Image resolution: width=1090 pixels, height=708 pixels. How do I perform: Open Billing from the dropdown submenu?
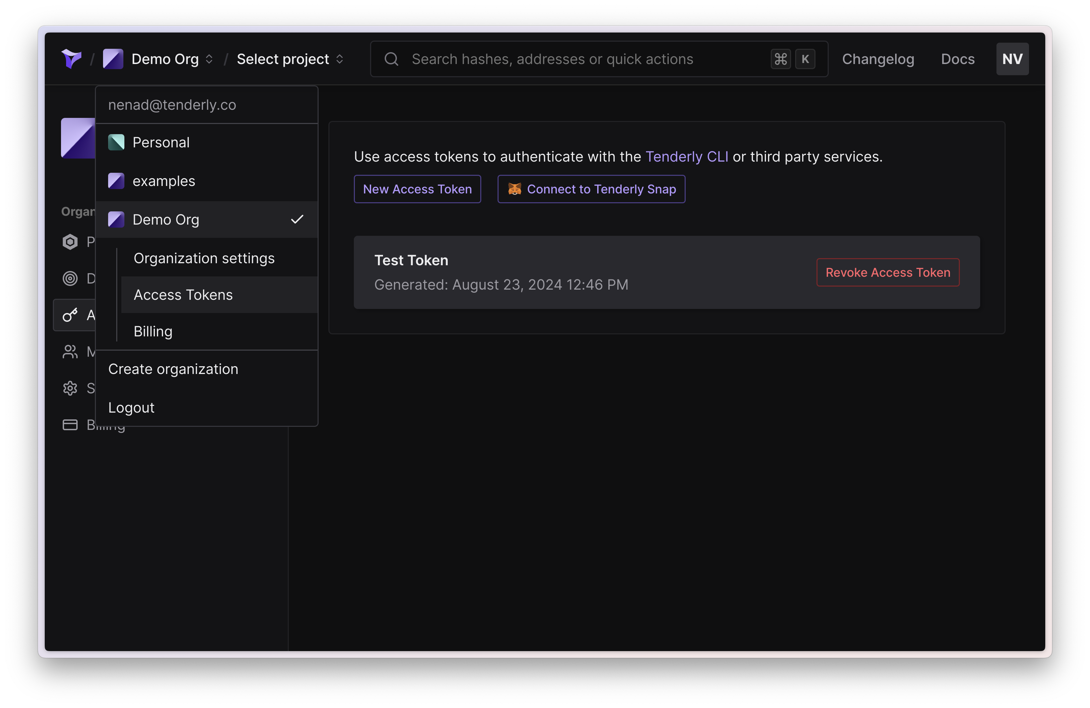(219, 331)
